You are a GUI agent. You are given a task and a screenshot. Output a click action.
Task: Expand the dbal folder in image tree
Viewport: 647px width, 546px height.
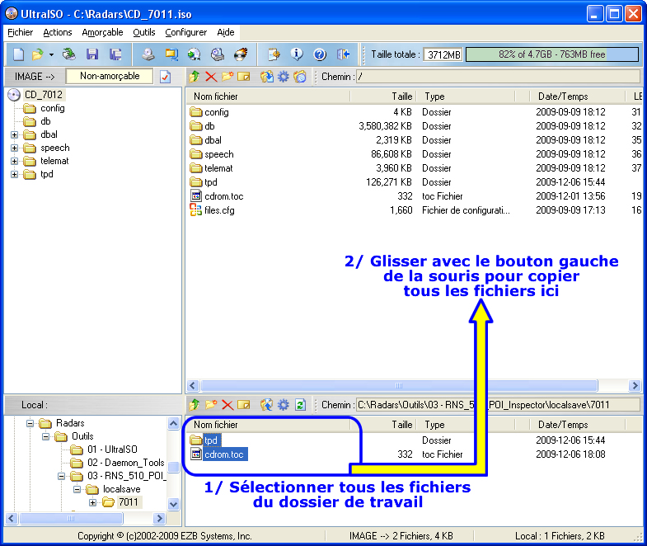pos(14,134)
